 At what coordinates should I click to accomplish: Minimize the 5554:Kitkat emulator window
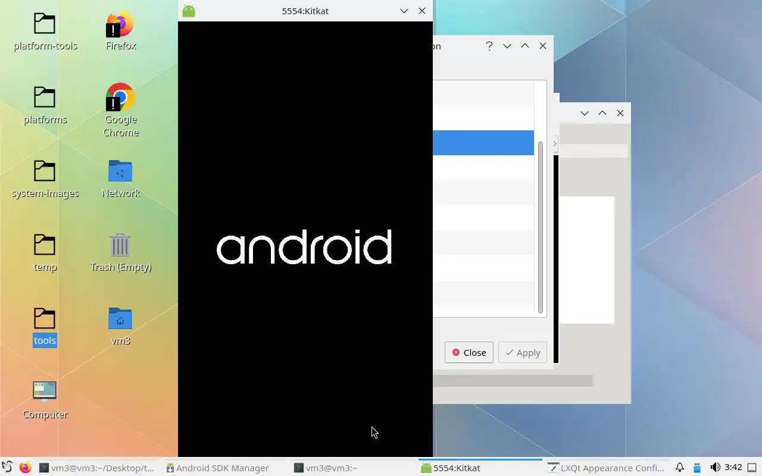click(x=404, y=11)
